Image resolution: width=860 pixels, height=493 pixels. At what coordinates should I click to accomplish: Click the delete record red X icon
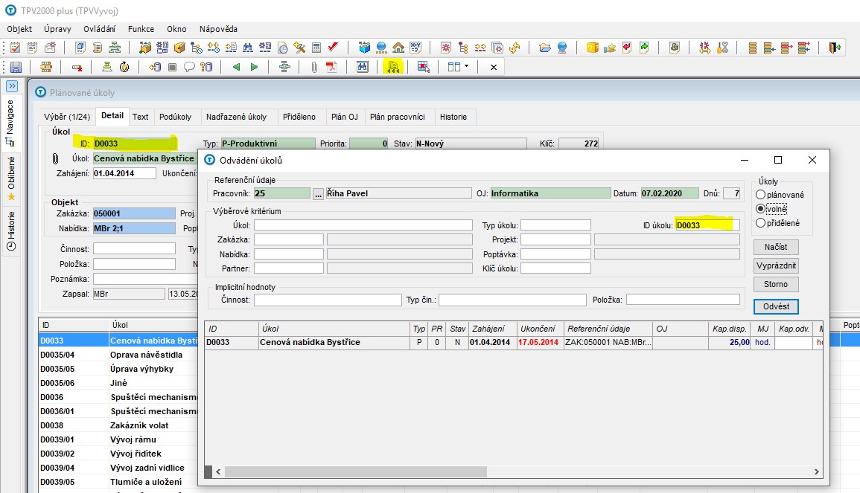[77, 68]
